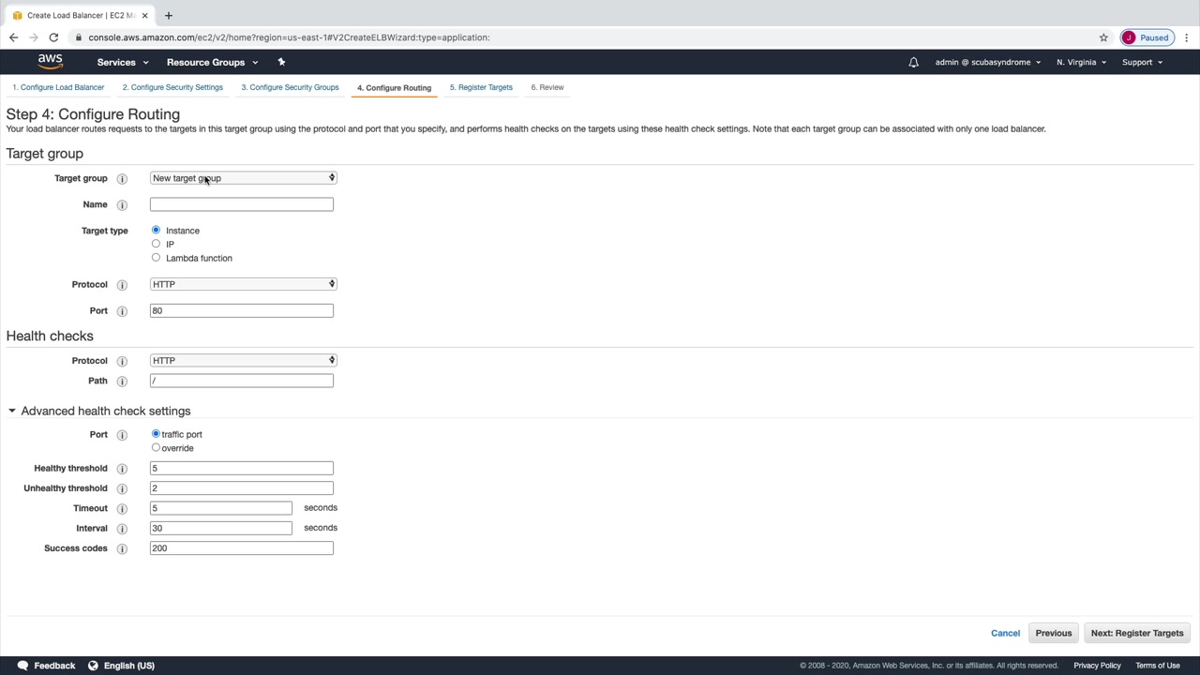This screenshot has width=1200, height=675.
Task: Open the Support menu
Action: tap(1142, 63)
